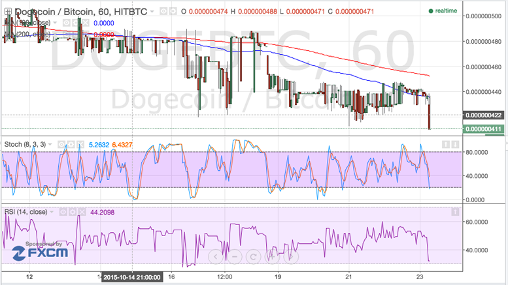Select the MA (200, close) indicator label

[x=28, y=34]
